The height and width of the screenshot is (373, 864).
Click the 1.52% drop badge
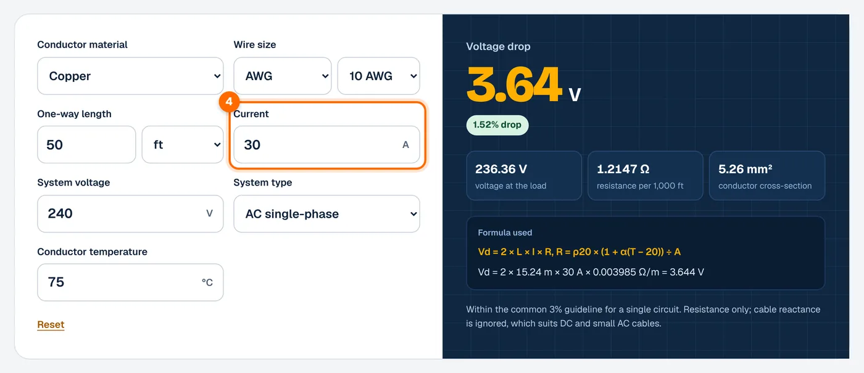tap(497, 125)
